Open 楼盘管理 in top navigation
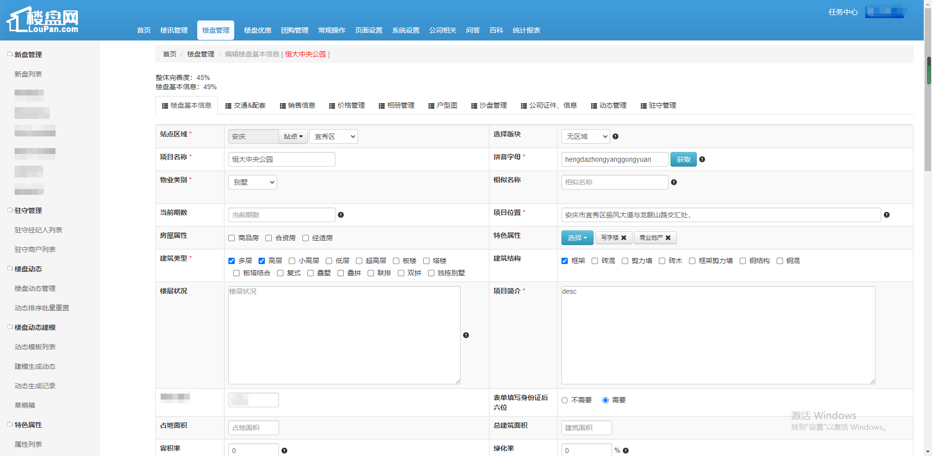Viewport: 932px width, 456px height. 216,30
